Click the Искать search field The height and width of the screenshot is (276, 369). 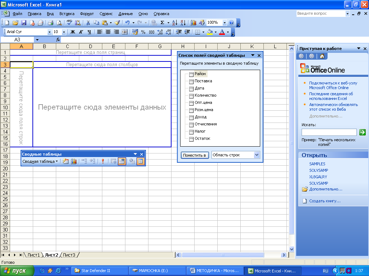pos(329,132)
